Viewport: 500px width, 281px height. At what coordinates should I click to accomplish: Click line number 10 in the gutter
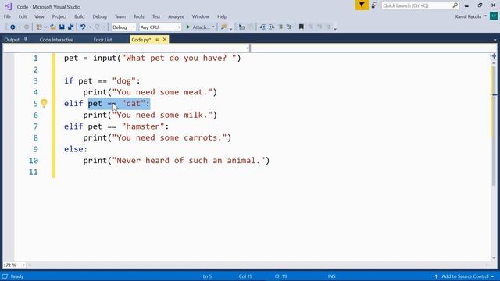pos(34,161)
